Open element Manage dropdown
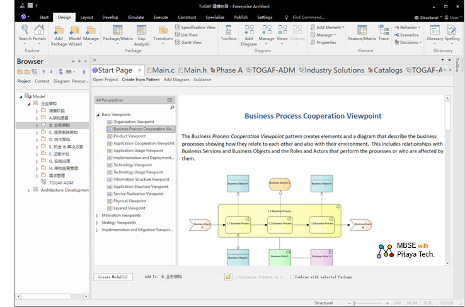The width and height of the screenshot is (465, 307). [323, 35]
